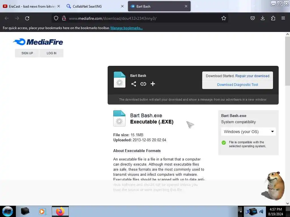Click the File size: 15.1MB text
290x217 pixels.
click(x=128, y=135)
